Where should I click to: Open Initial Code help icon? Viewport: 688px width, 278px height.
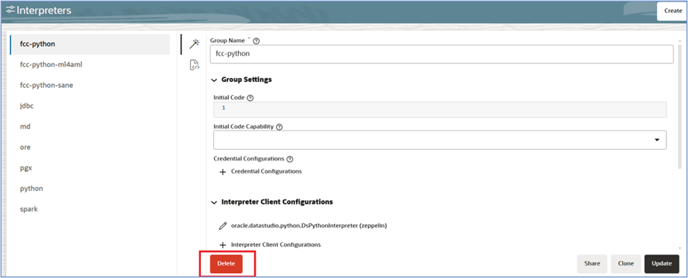click(x=250, y=97)
